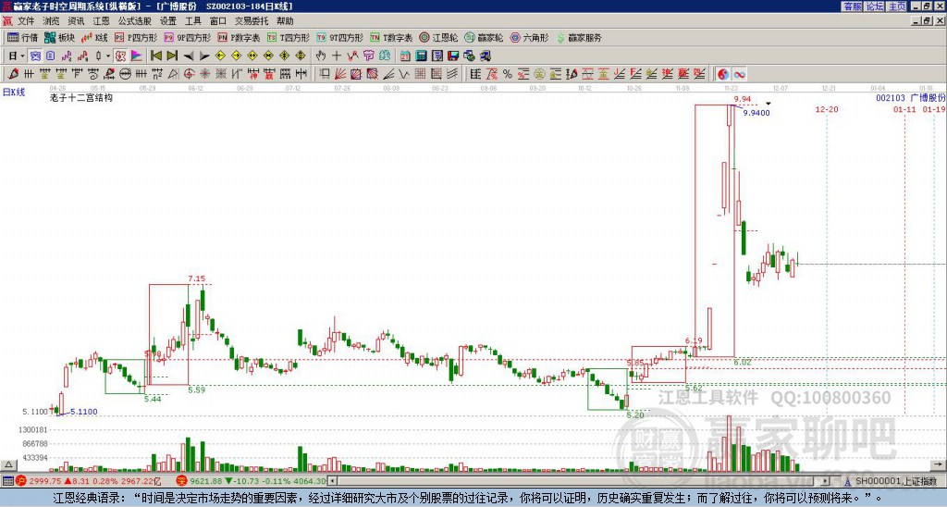This screenshot has width=947, height=507.
Task: Click the Shanghai index 2999.75 status value
Action: (46, 481)
